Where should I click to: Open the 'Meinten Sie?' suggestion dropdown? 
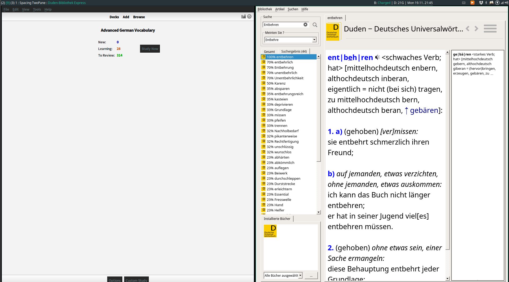[314, 40]
